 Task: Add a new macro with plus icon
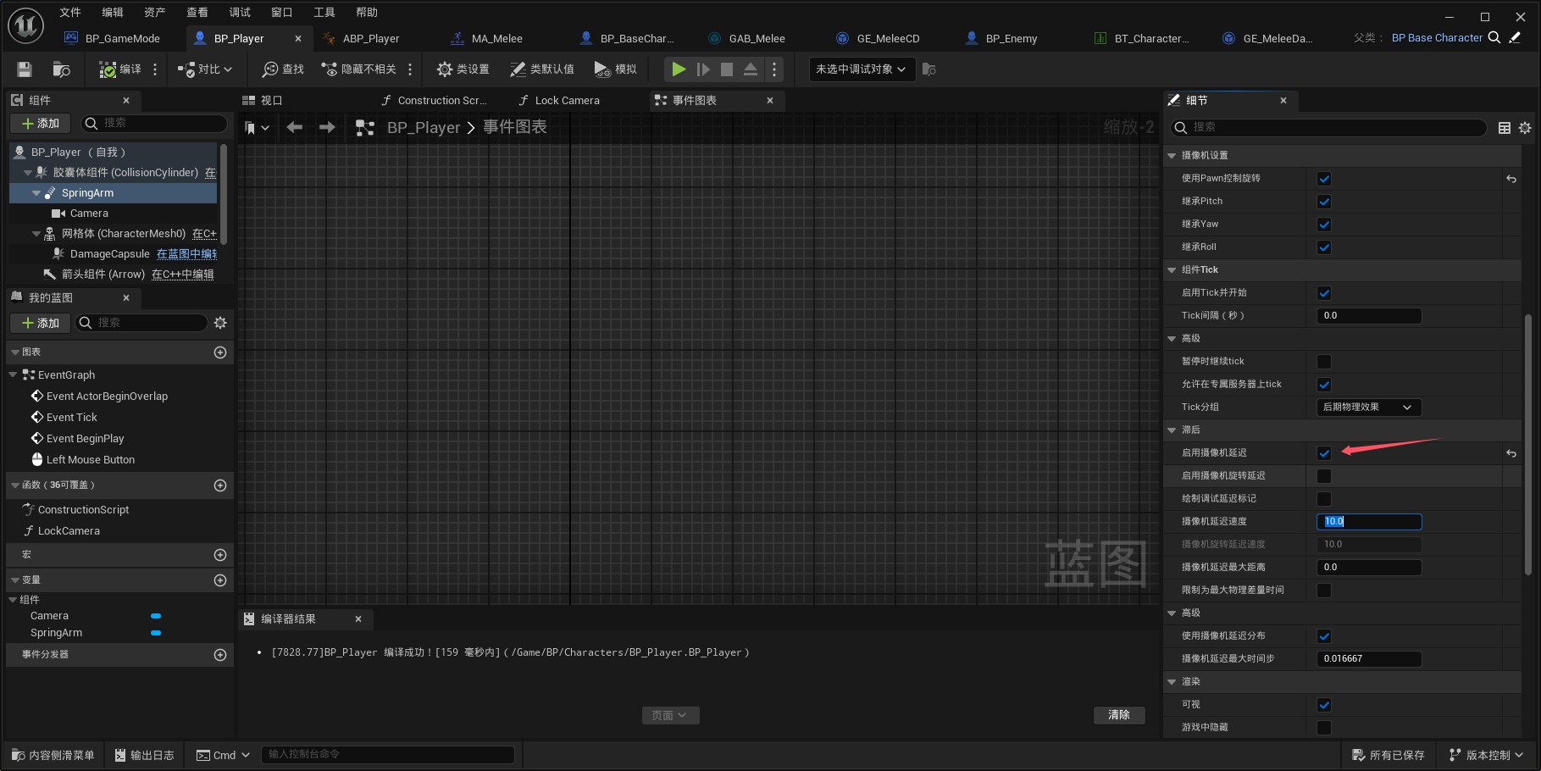pos(220,555)
